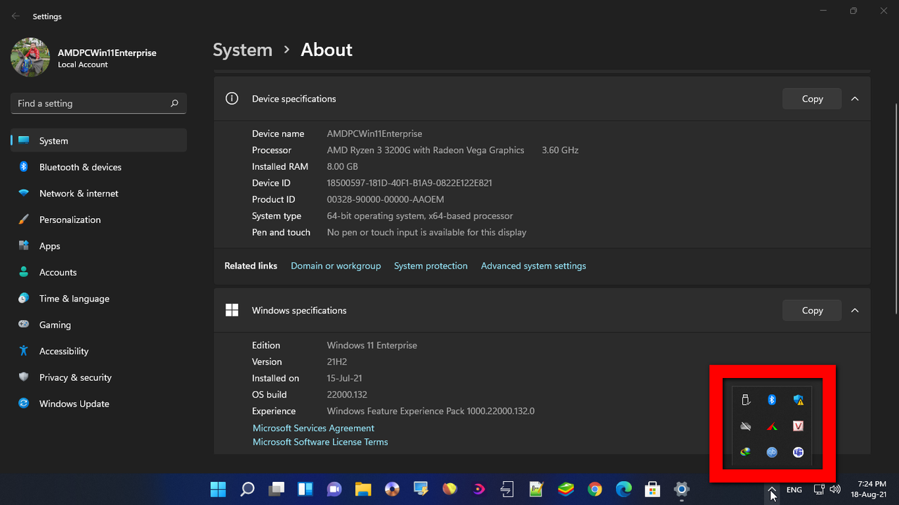The width and height of the screenshot is (899, 505).
Task: Open the red V tray icon
Action: (x=798, y=426)
